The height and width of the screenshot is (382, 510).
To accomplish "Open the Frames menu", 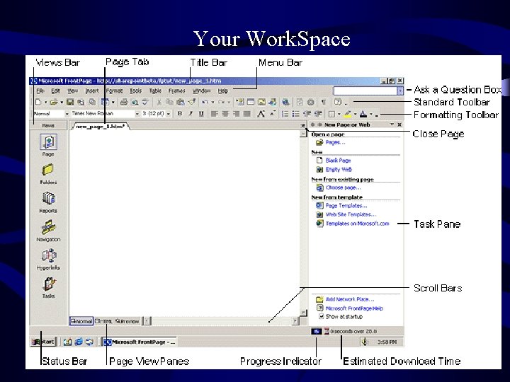I will point(176,91).
